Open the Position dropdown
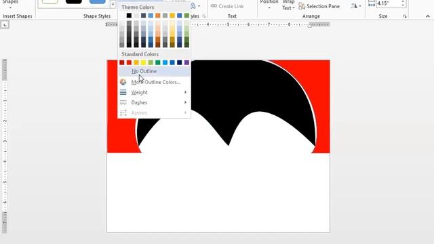The height and width of the screenshot is (244, 434). (269, 5)
